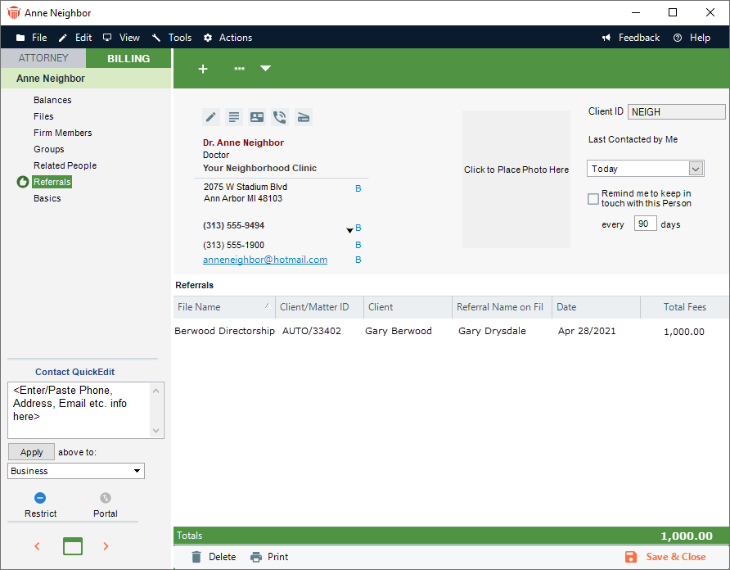Viewport: 730px width, 570px height.
Task: Click the scanner icon in contact toolbar
Action: pos(303,117)
